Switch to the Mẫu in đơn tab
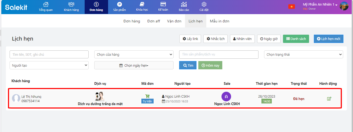This screenshot has height=132, width=353. (x=219, y=21)
